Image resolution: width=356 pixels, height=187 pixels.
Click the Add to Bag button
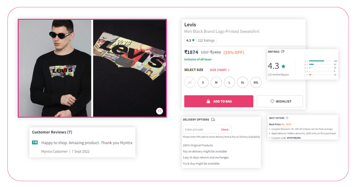click(219, 101)
